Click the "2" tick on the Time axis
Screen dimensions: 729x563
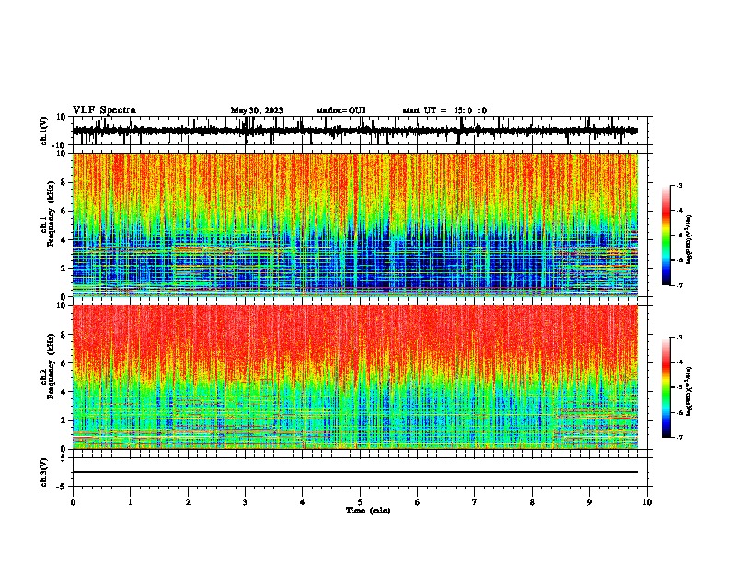pos(188,502)
